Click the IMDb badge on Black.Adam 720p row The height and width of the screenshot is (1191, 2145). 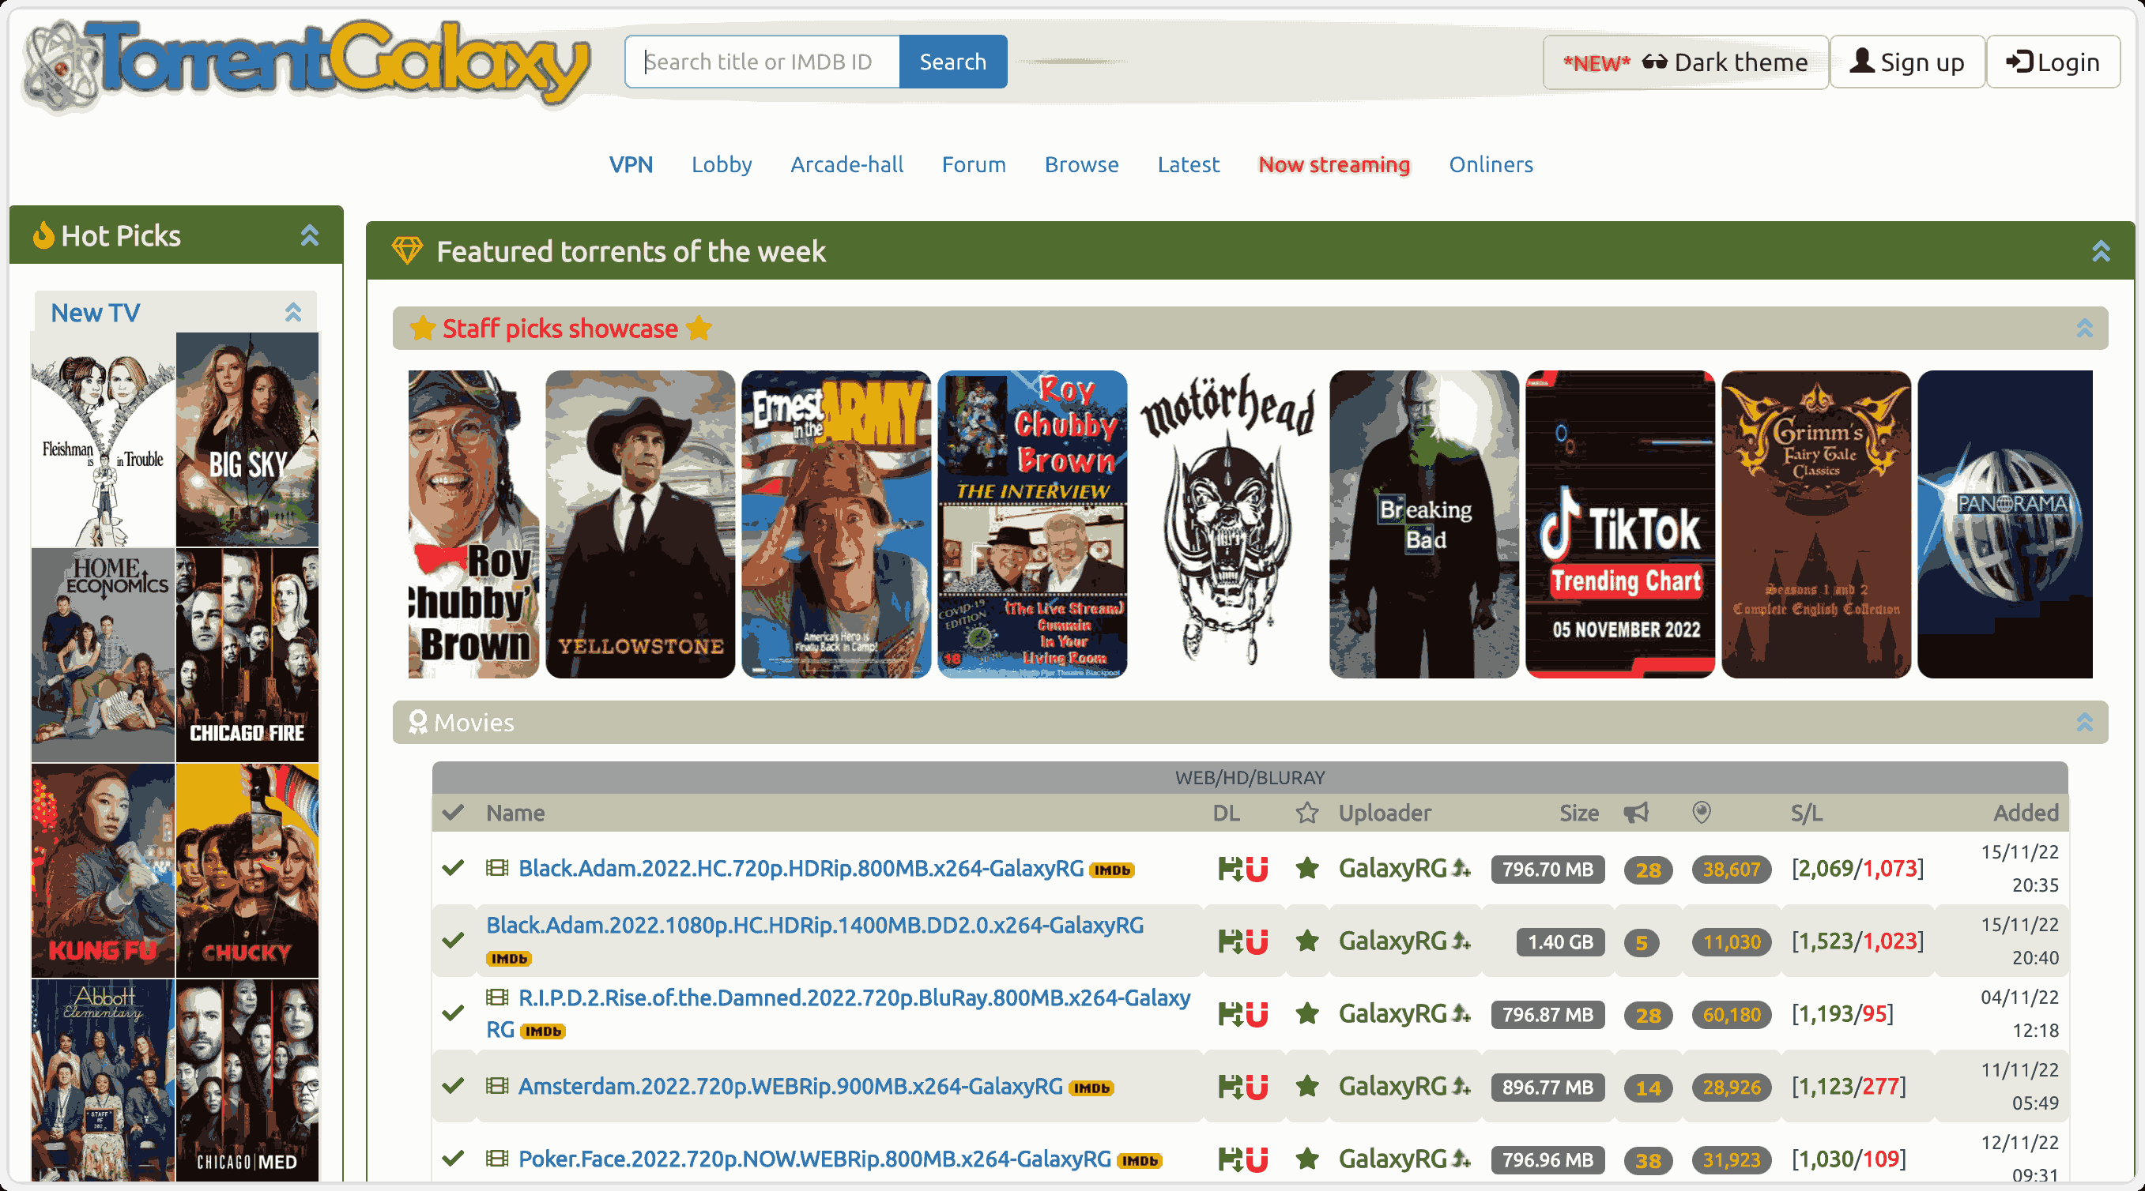[x=1112, y=870]
